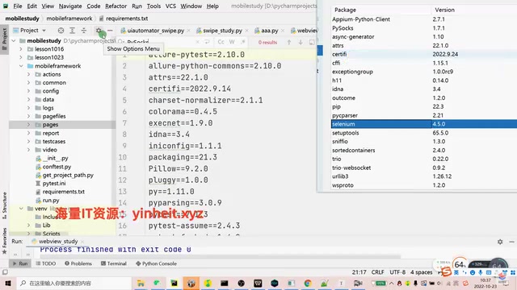
Task: Open the TODO tool window
Action: tap(46, 263)
